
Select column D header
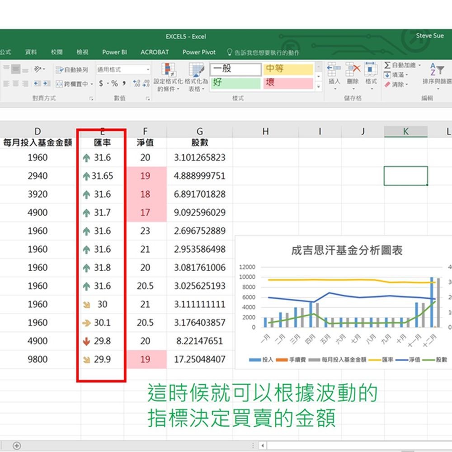tap(38, 132)
